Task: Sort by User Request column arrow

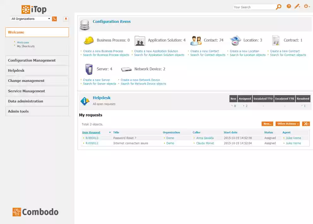Action: (x=109, y=132)
